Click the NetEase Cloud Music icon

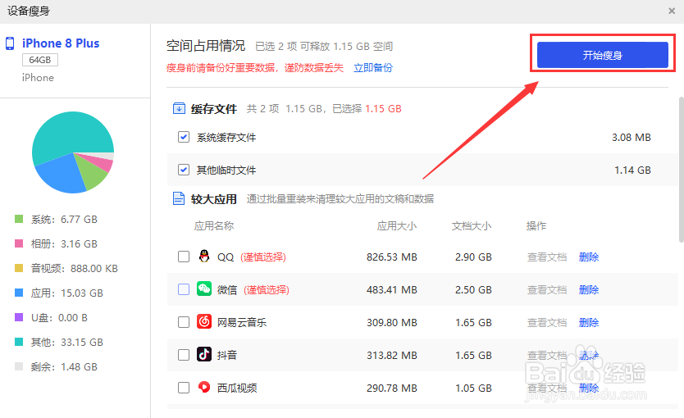pos(204,321)
